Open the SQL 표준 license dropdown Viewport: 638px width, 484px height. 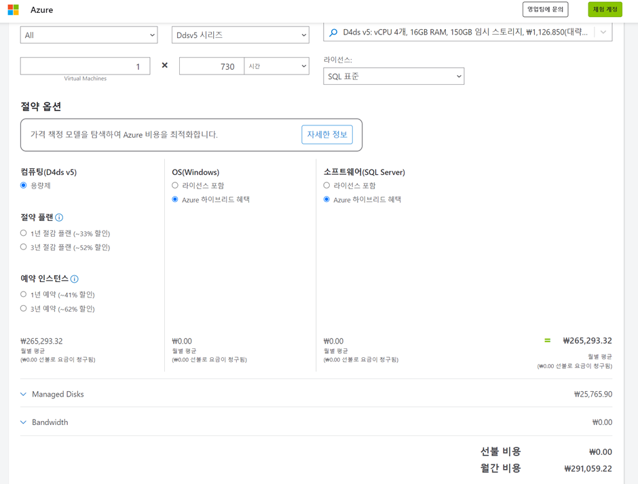click(394, 76)
